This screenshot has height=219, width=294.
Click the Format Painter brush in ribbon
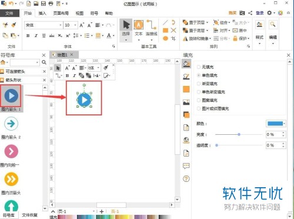14,25
